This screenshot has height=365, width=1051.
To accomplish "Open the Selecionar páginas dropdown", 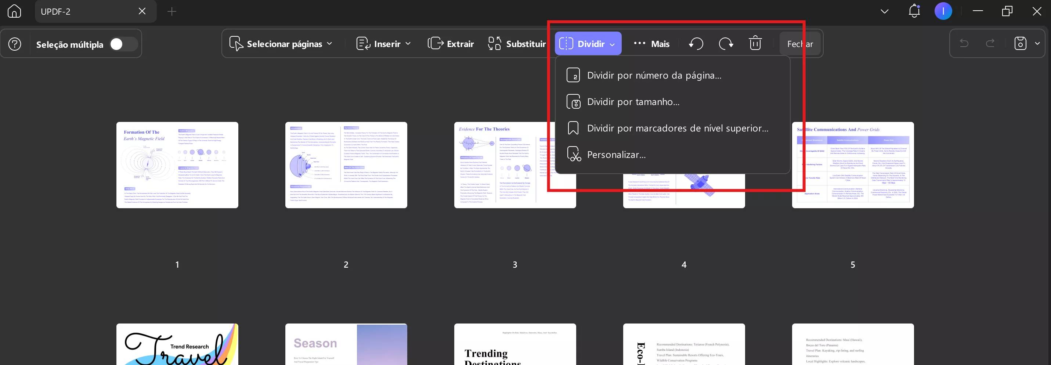I will pyautogui.click(x=281, y=44).
